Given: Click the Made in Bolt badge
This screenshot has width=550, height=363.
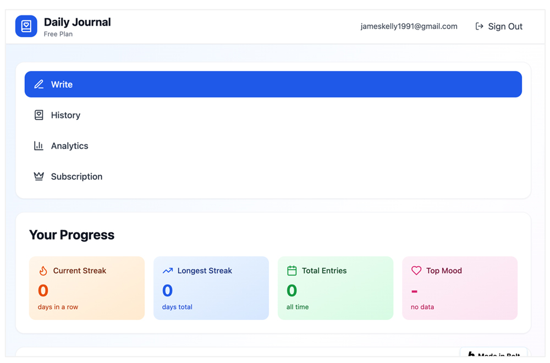Looking at the screenshot, I should 493,354.
